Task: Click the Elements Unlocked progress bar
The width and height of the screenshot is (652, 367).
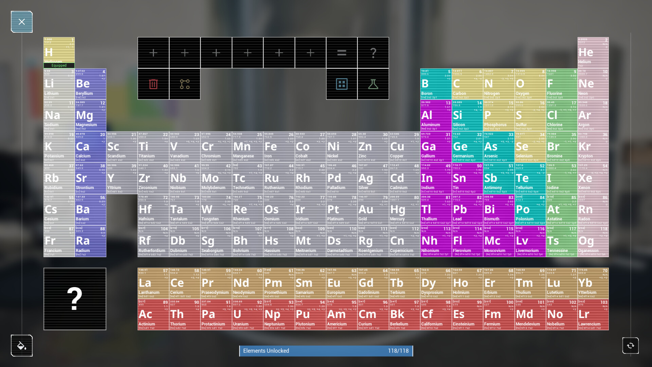Action: point(326,351)
